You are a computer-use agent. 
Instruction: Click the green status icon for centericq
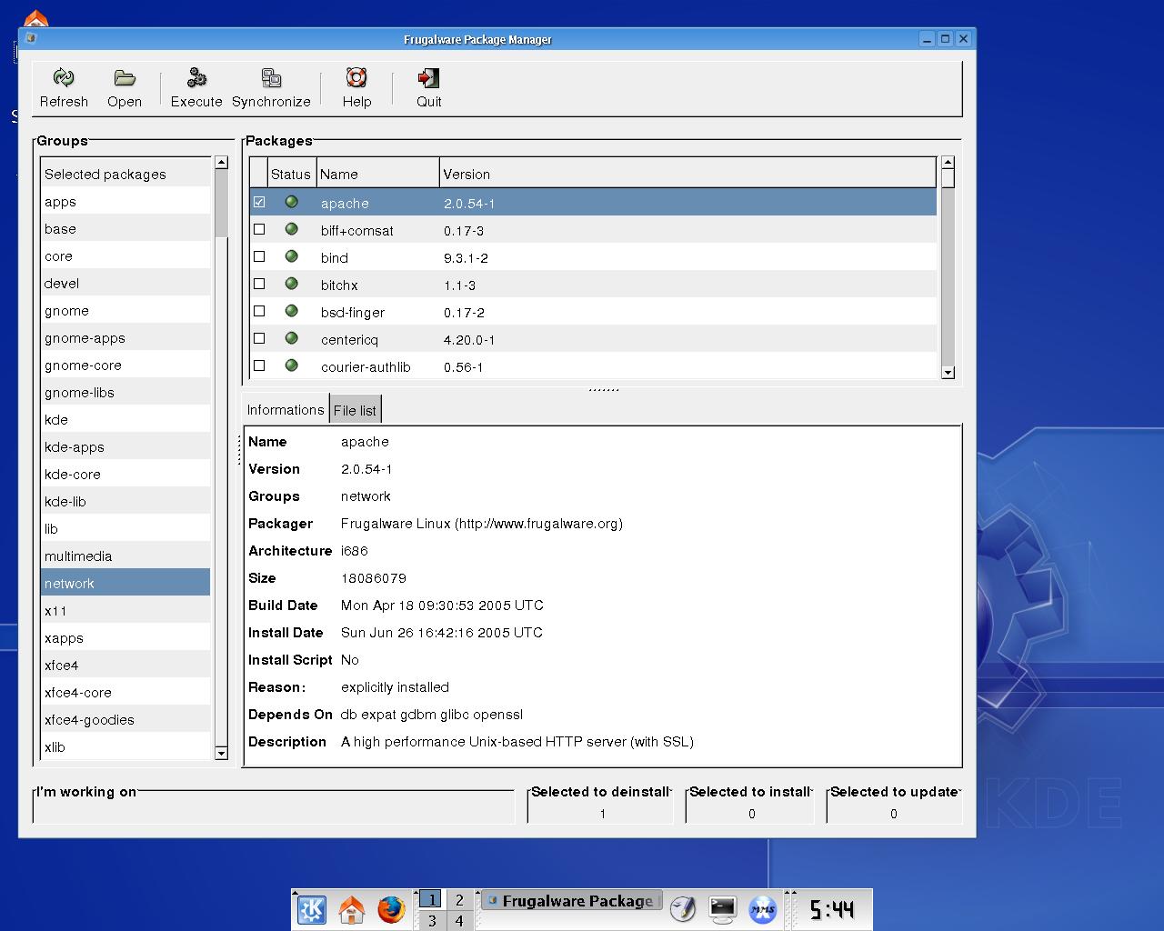(x=292, y=338)
